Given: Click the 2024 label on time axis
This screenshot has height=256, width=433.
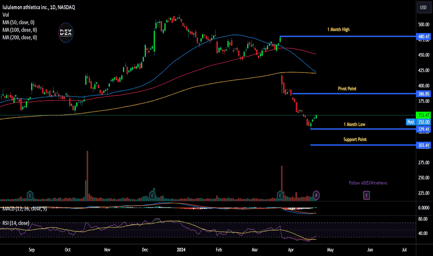Looking at the screenshot, I should point(181,249).
